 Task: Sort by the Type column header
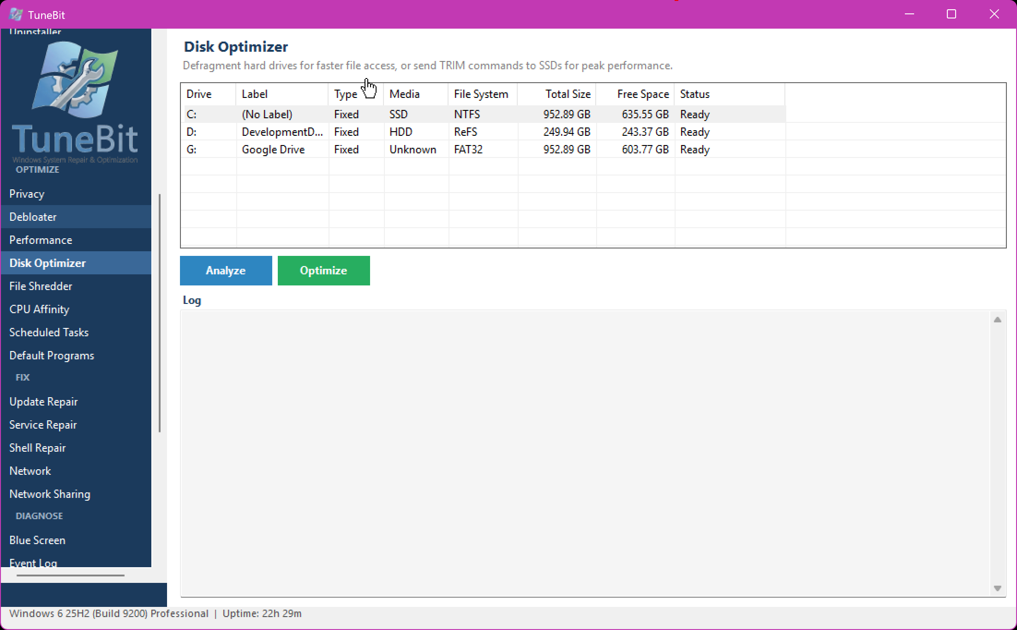click(x=356, y=94)
